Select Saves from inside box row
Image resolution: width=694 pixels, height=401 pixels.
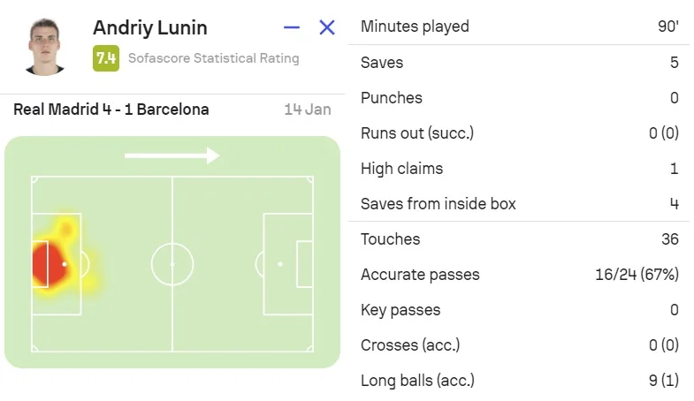519,204
